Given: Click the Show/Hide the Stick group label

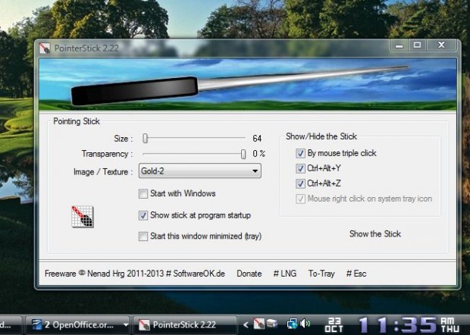Looking at the screenshot, I should 321,136.
